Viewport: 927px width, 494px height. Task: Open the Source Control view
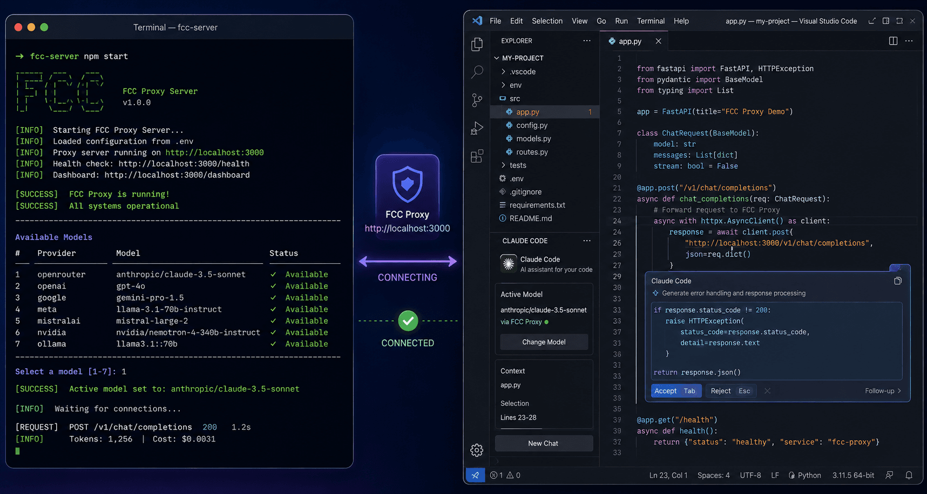tap(477, 100)
